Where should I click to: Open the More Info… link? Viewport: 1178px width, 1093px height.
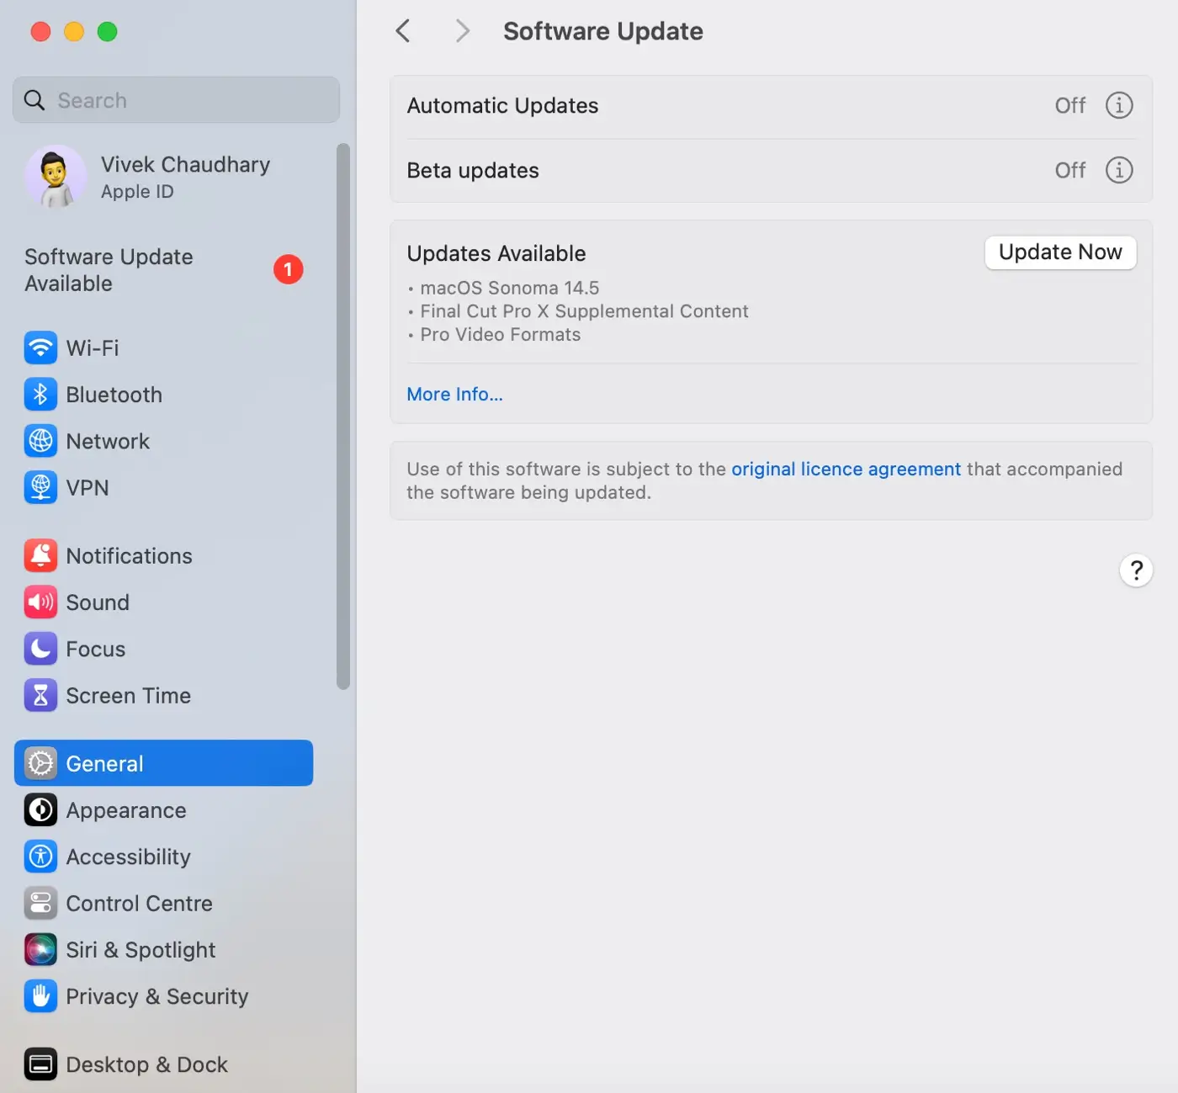(454, 394)
